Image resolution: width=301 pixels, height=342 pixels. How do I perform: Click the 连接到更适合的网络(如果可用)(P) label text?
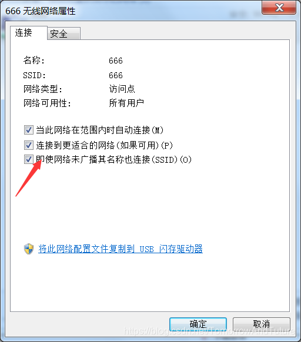click(x=104, y=145)
